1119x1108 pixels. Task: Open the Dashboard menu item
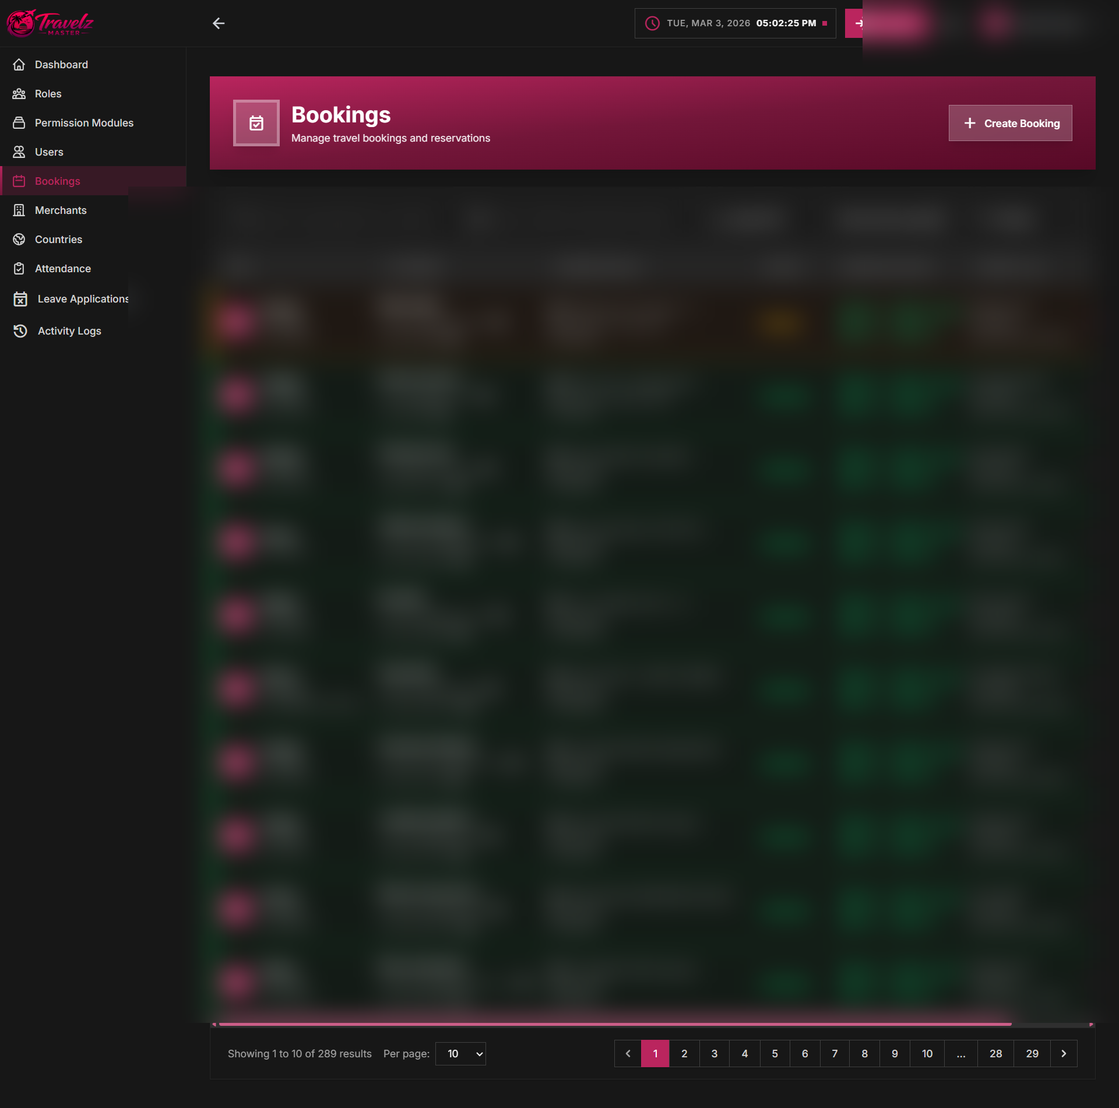[x=93, y=65]
